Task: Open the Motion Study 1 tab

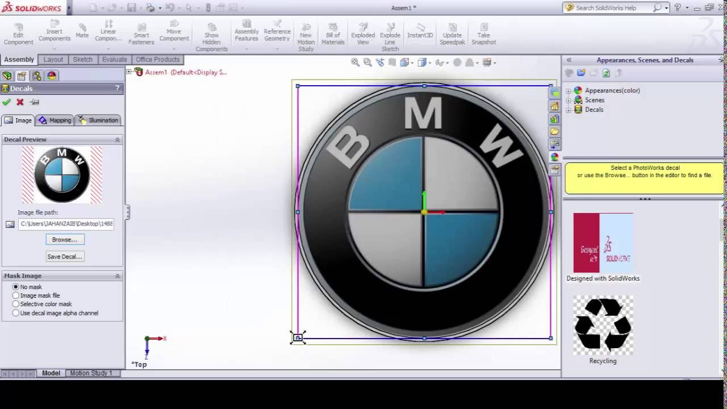Action: coord(91,373)
